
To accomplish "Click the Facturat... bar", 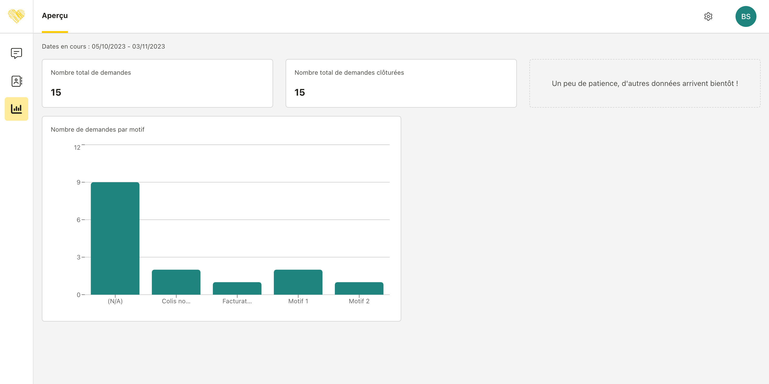I will [237, 288].
